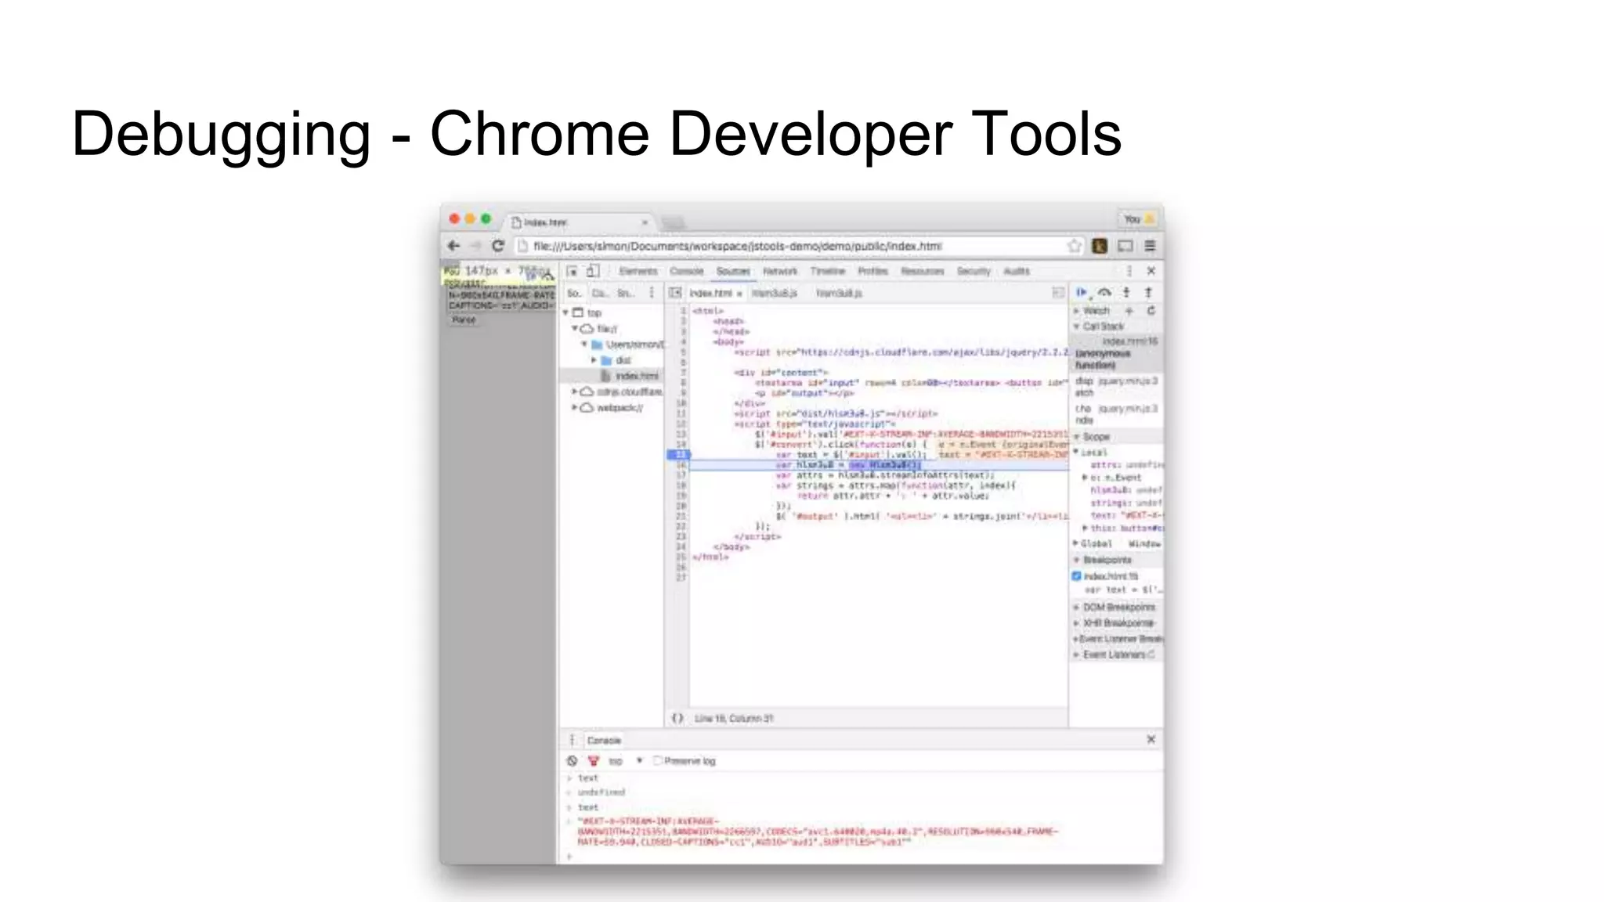This screenshot has width=1604, height=902.
Task: Refresh the watch expressions
Action: (1151, 311)
